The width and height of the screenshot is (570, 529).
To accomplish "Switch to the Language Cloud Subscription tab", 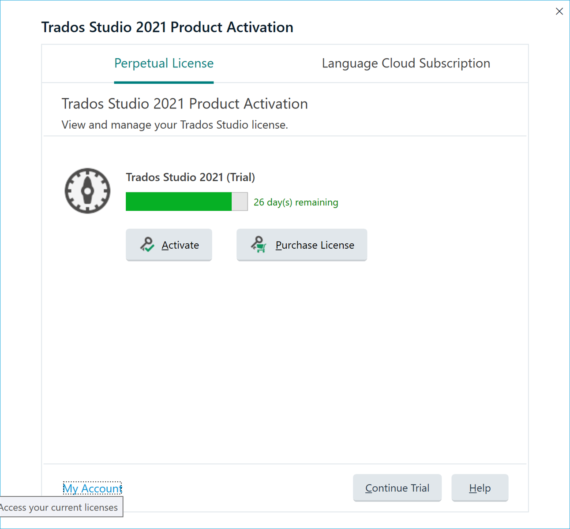I will (406, 63).
